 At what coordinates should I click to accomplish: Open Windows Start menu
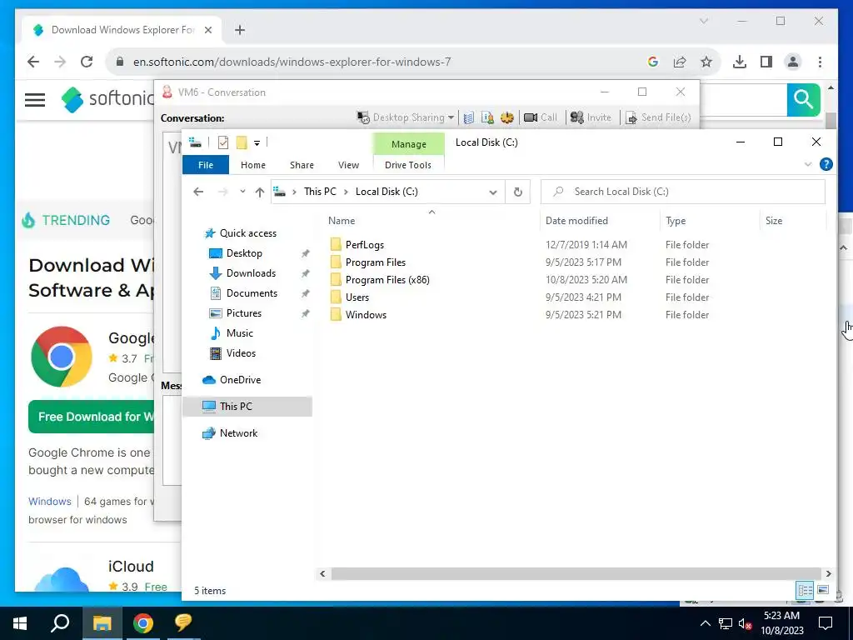click(20, 623)
